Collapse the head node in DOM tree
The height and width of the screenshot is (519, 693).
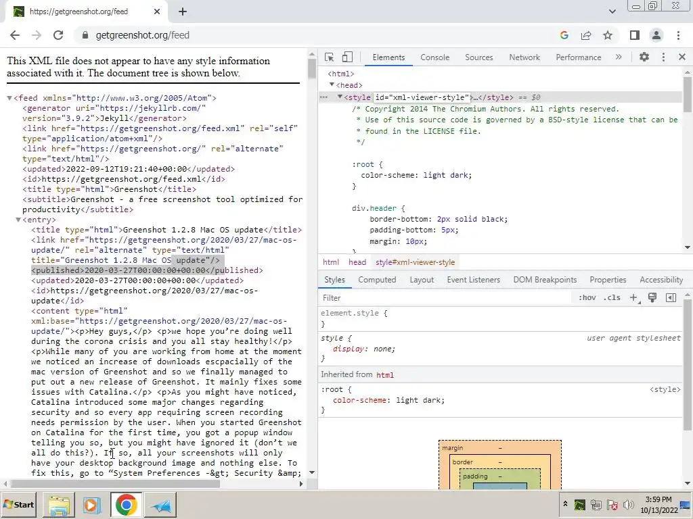click(x=332, y=84)
